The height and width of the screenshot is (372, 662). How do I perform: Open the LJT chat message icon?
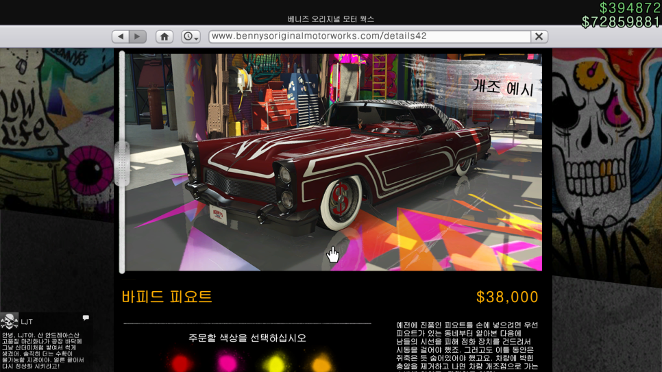coord(86,317)
